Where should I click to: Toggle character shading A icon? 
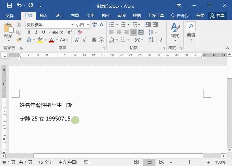coord(94,40)
